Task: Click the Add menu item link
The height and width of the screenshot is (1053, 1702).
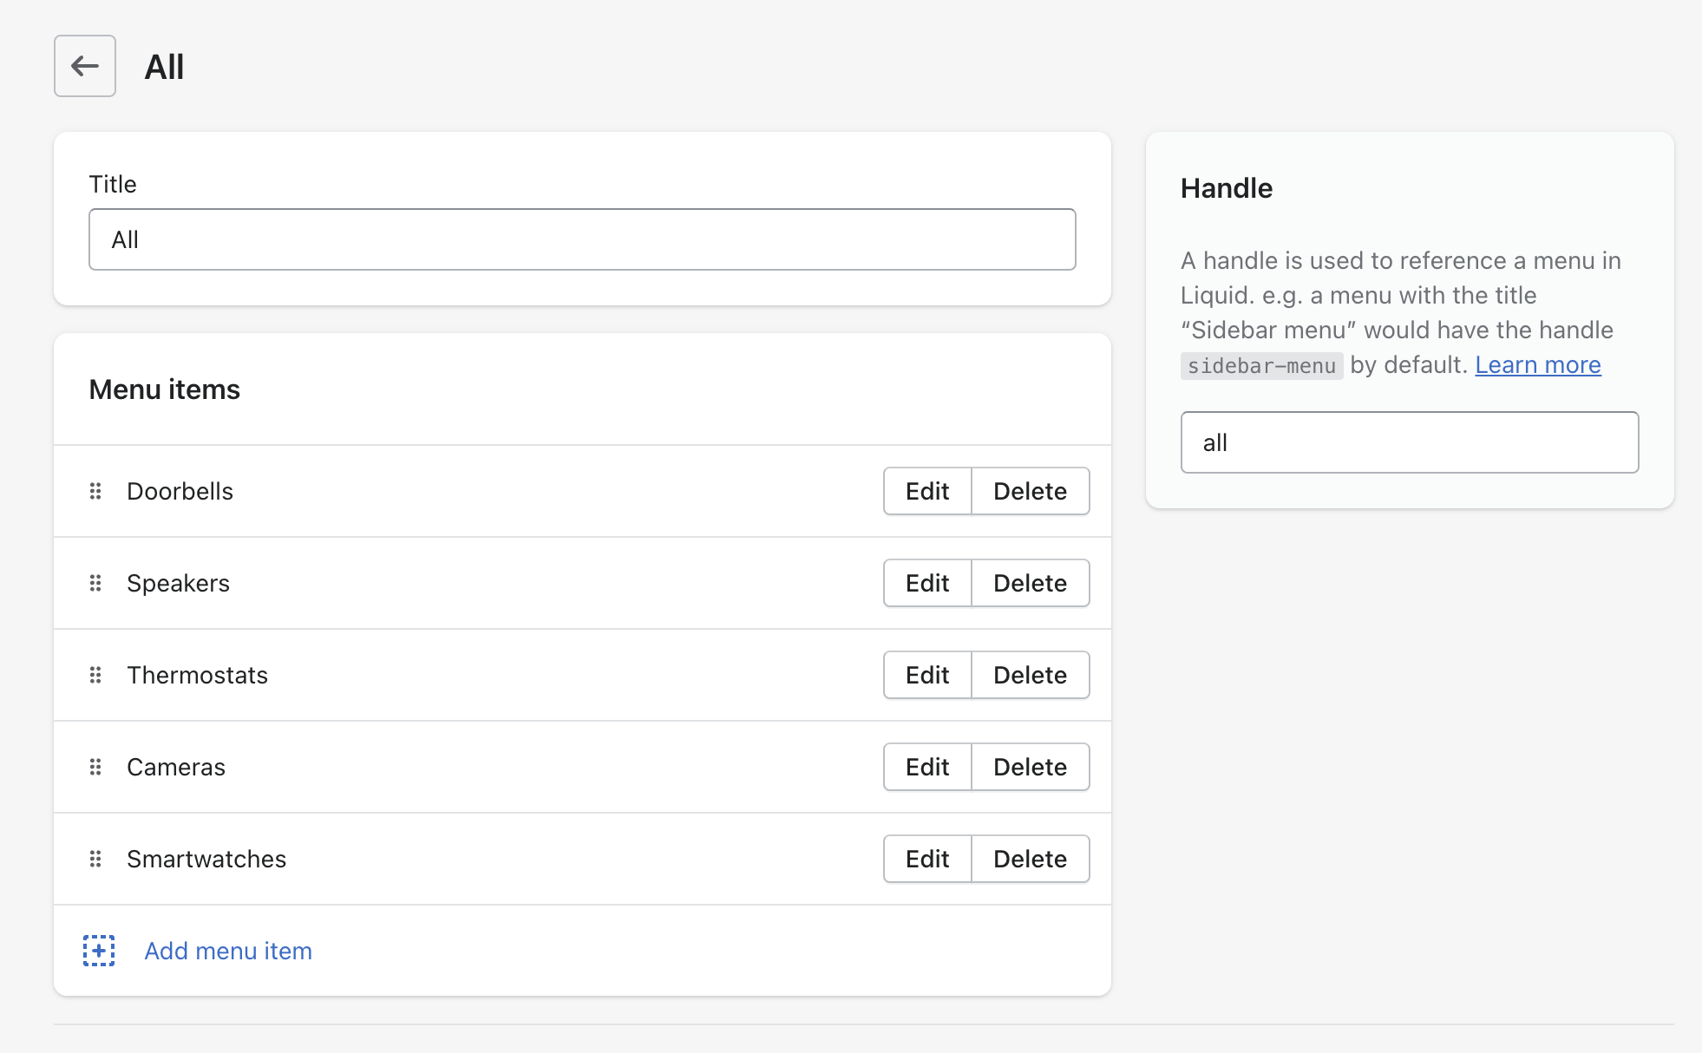Action: (x=228, y=951)
